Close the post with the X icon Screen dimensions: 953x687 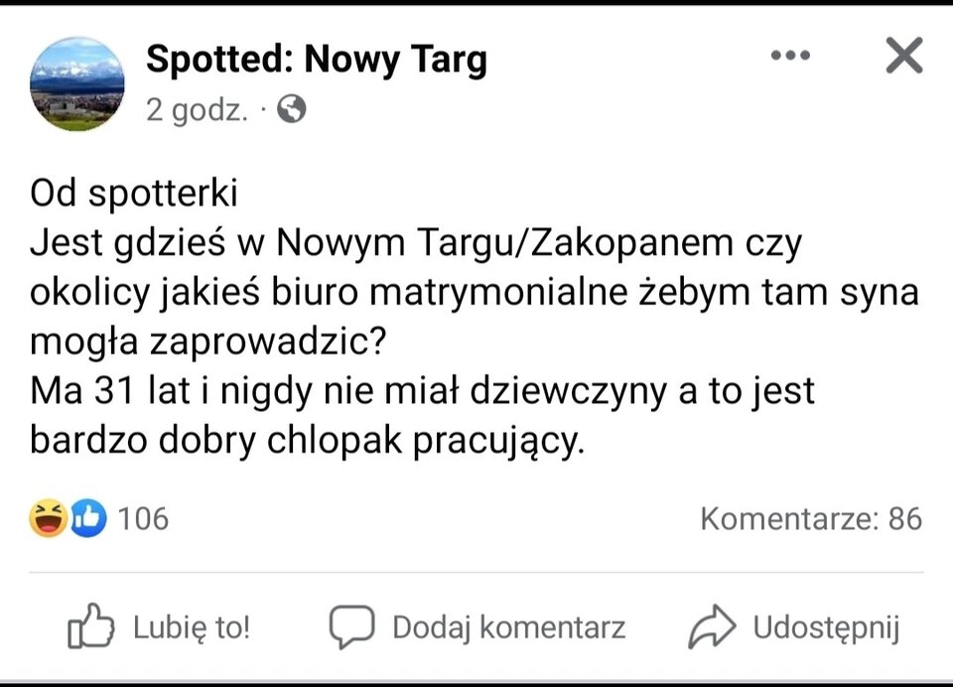pos(903,56)
